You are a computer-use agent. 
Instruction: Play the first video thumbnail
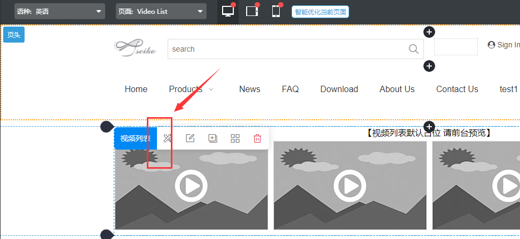191,186
